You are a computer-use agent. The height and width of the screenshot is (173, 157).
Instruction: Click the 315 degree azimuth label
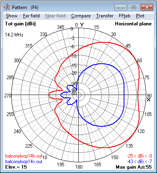click(29, 46)
